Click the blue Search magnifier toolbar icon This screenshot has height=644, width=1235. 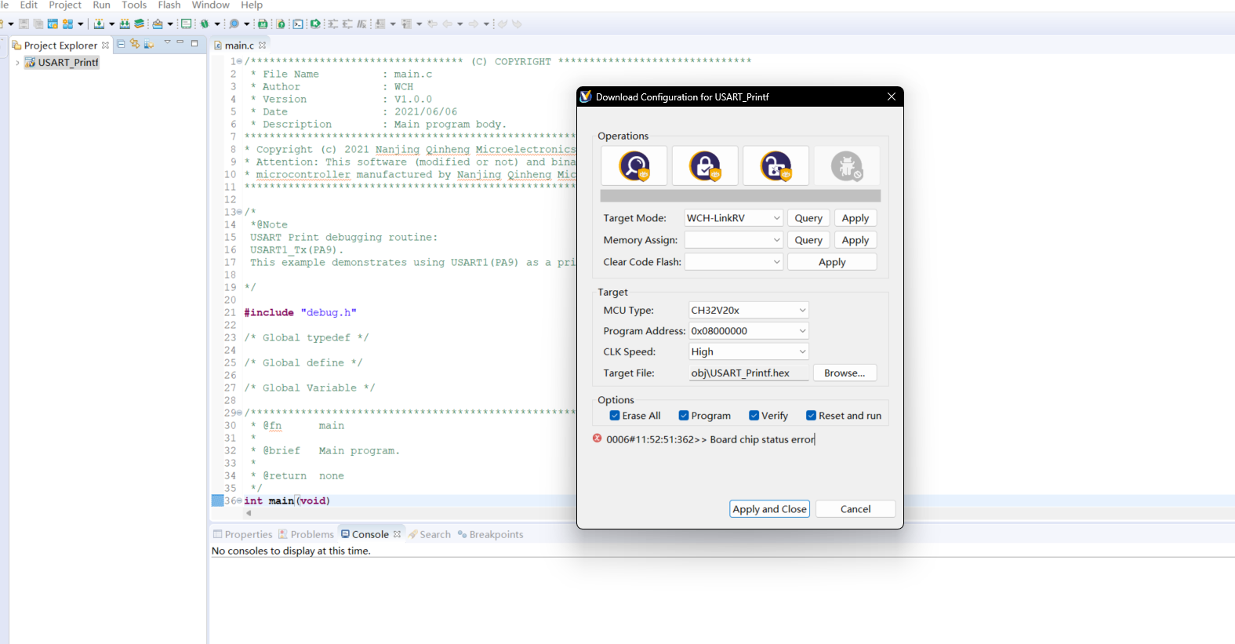pos(234,24)
